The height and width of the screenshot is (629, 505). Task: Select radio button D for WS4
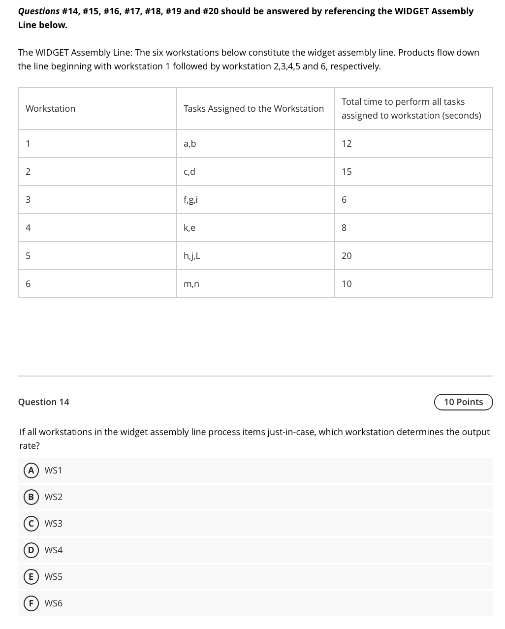click(31, 550)
